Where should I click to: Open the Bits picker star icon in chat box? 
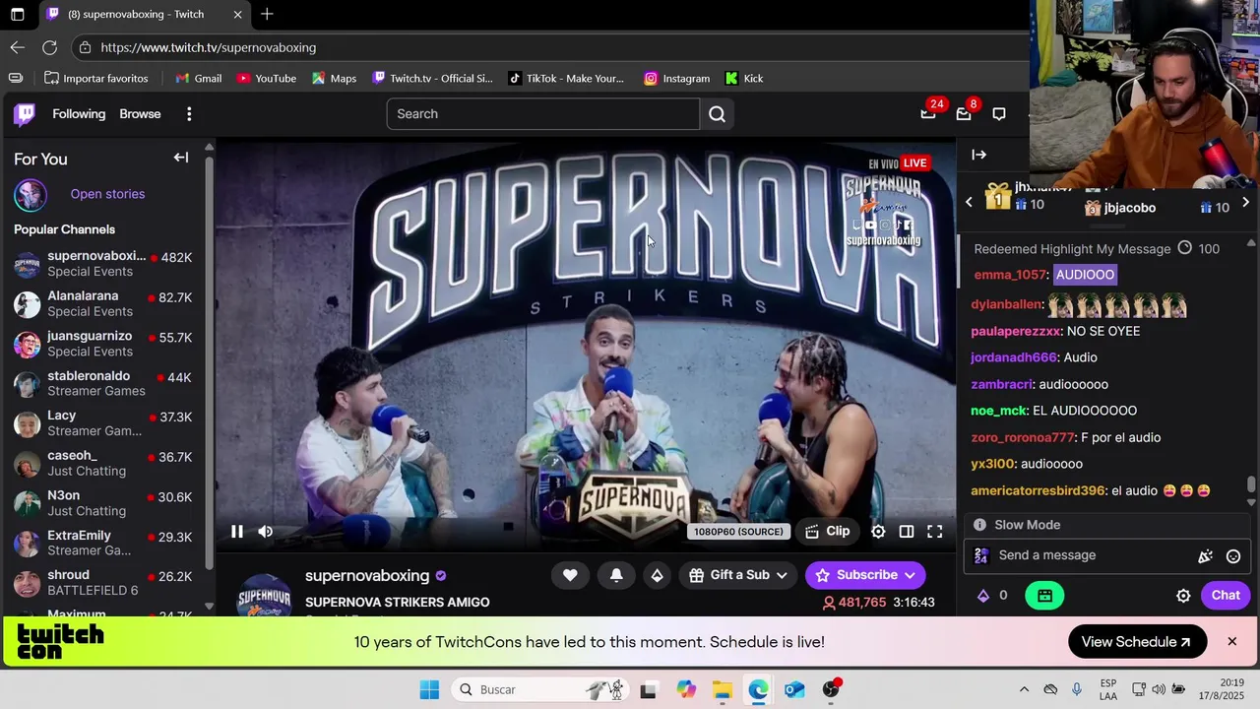(1205, 556)
